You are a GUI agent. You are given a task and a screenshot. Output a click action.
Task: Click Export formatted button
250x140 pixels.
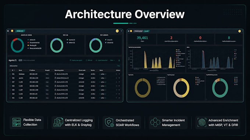point(101,60)
